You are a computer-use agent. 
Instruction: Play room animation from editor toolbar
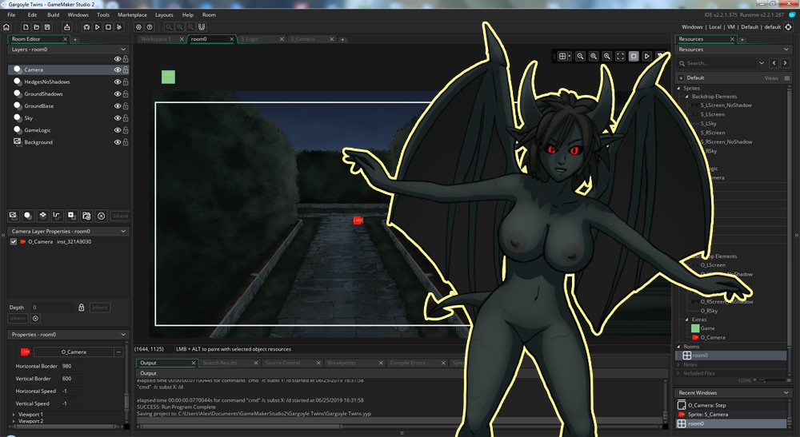[x=646, y=56]
